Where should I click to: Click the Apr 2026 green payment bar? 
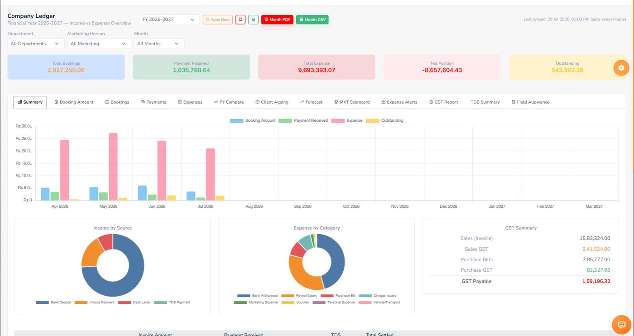(55, 196)
